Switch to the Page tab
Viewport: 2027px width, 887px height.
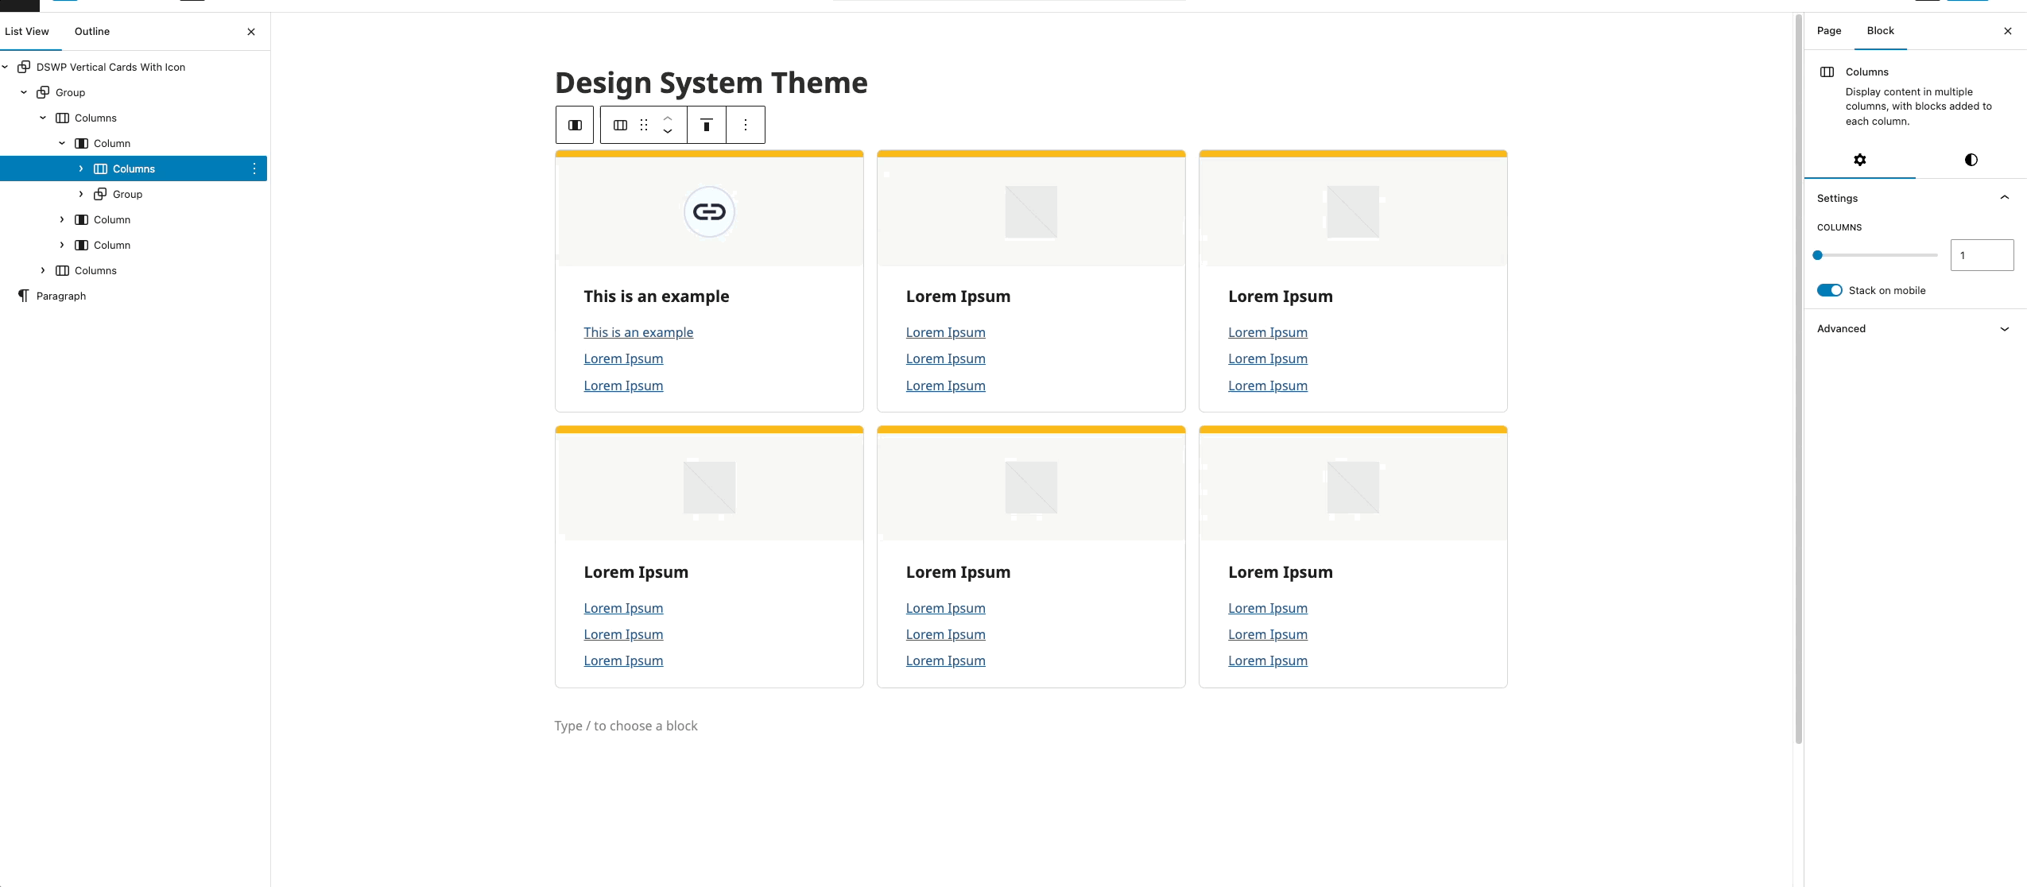coord(1829,31)
